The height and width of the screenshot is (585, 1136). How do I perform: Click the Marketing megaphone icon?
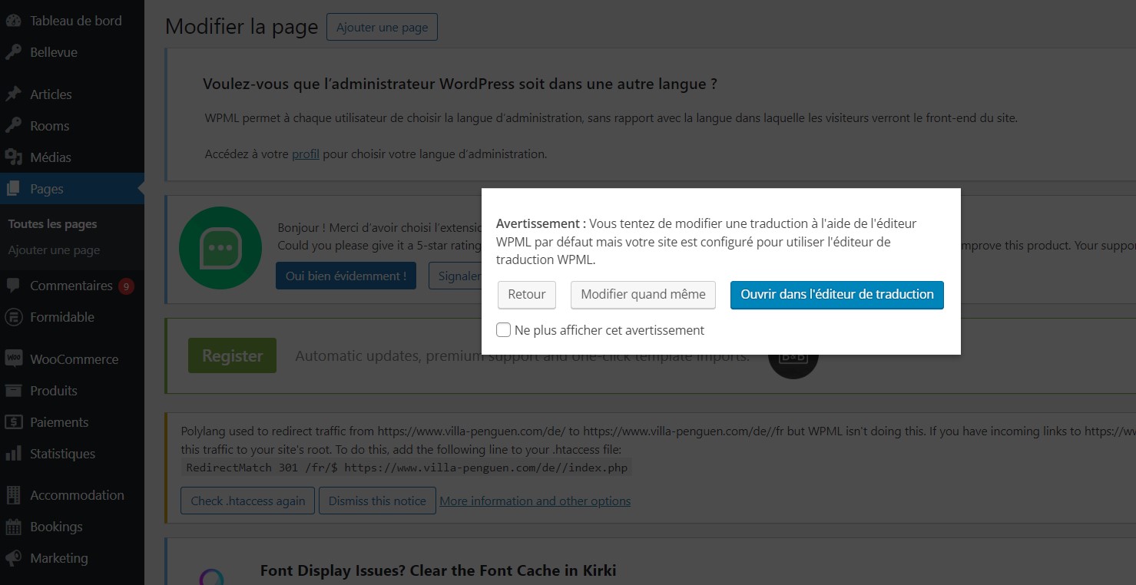click(x=14, y=558)
